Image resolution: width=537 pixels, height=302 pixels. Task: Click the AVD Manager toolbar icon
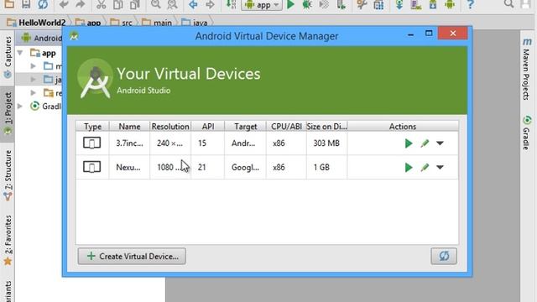click(416, 4)
